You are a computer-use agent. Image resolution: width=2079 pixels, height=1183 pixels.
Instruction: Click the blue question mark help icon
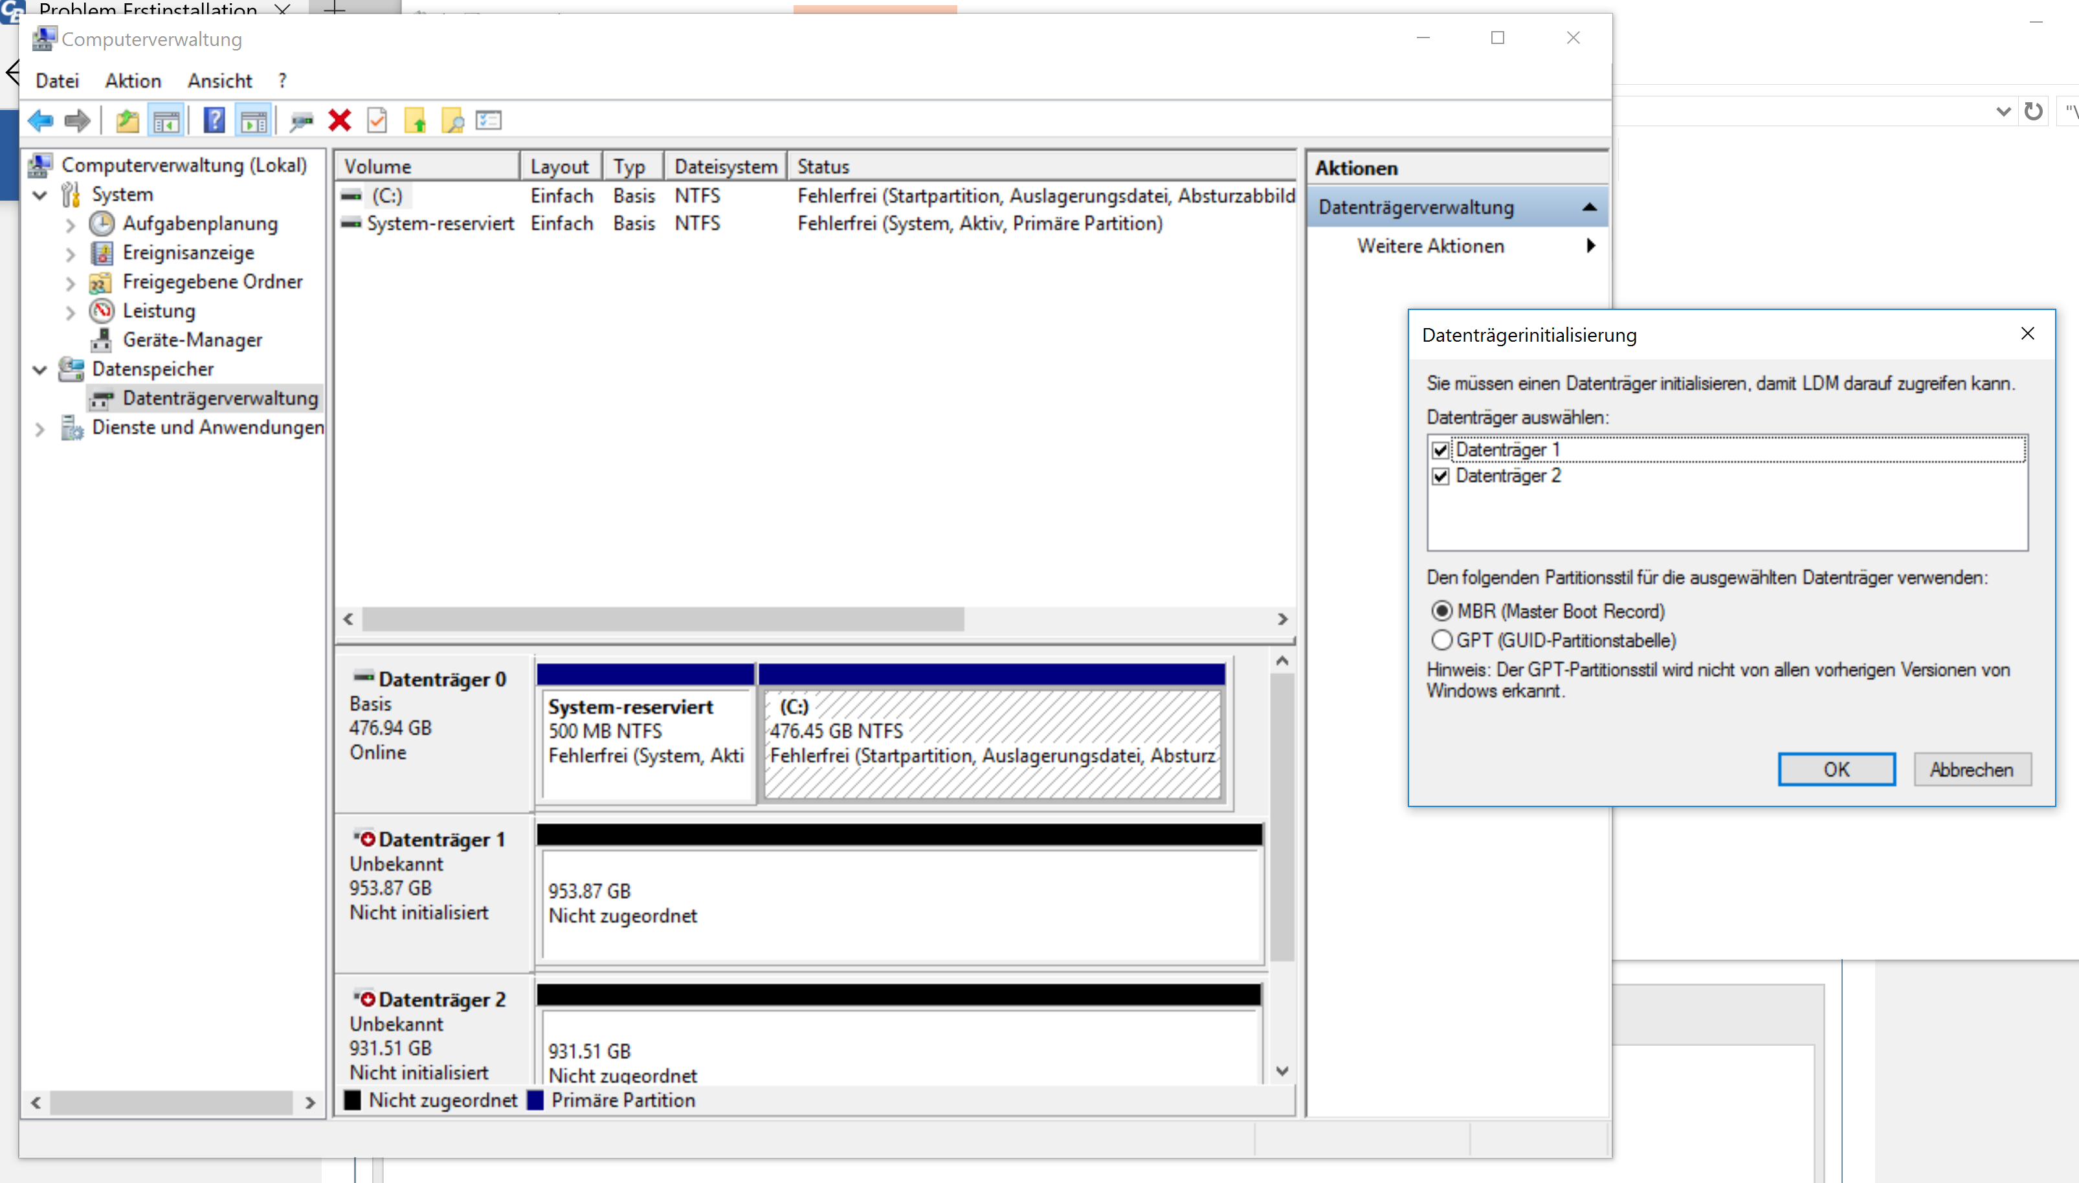click(x=214, y=121)
